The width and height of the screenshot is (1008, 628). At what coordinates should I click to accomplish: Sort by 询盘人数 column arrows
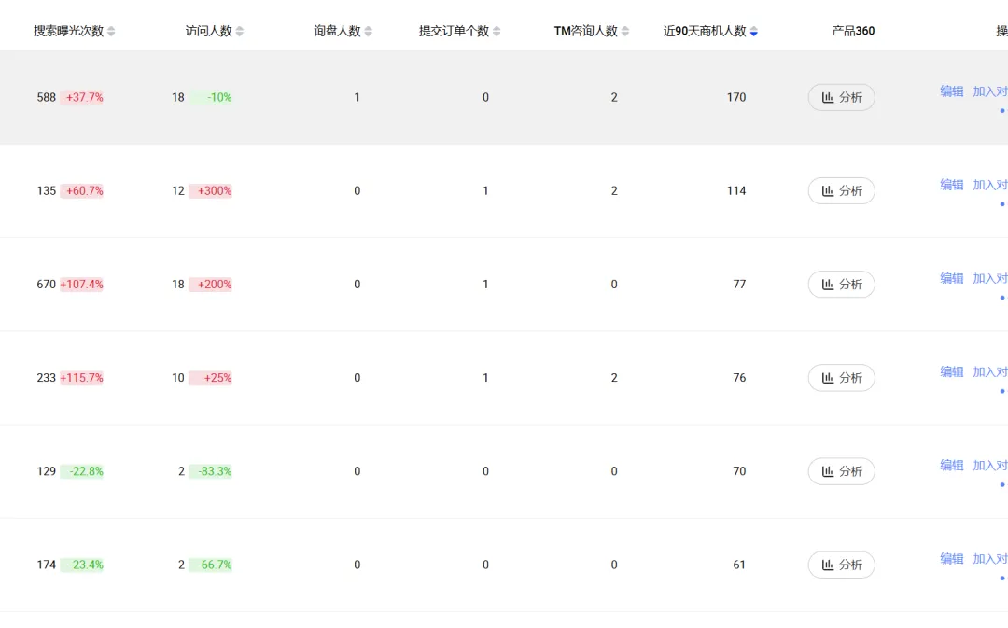tap(368, 32)
